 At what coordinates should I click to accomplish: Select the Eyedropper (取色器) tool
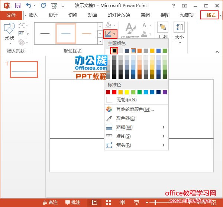[x=125, y=118]
